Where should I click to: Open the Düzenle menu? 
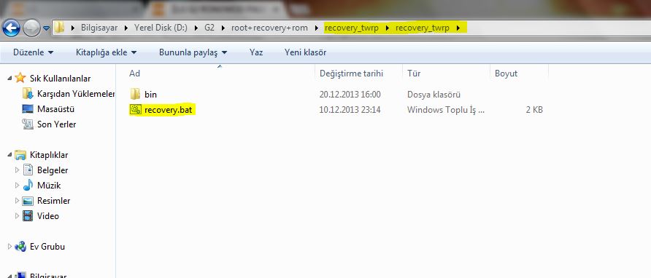point(34,52)
